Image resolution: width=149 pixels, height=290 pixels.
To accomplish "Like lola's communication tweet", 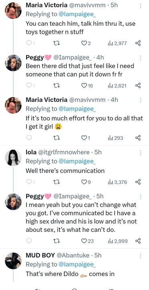I will point(86,182).
